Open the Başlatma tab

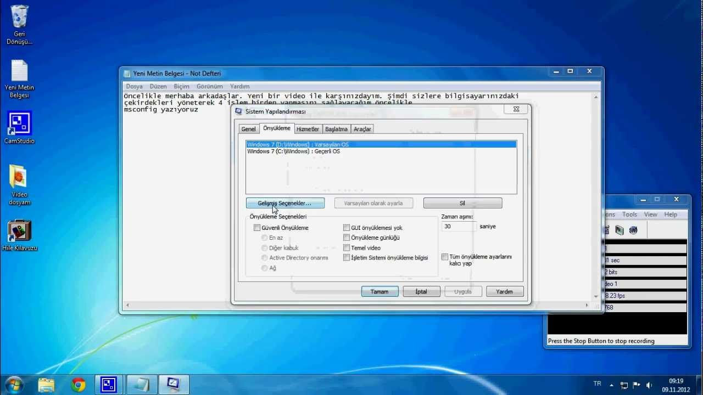pos(336,129)
